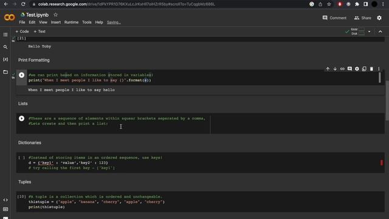This screenshot has height=219, width=389.
Task: Click the Hello Toby output text
Action: (40, 46)
